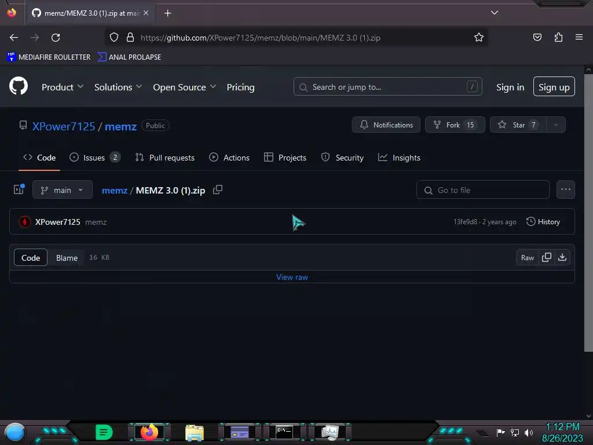Open command prompt taskbar icon
This screenshot has width=593, height=445.
(x=284, y=432)
